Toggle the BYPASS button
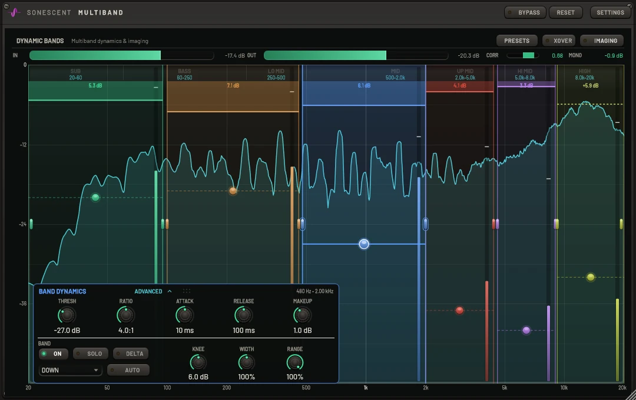This screenshot has height=400, width=636. 525,12
